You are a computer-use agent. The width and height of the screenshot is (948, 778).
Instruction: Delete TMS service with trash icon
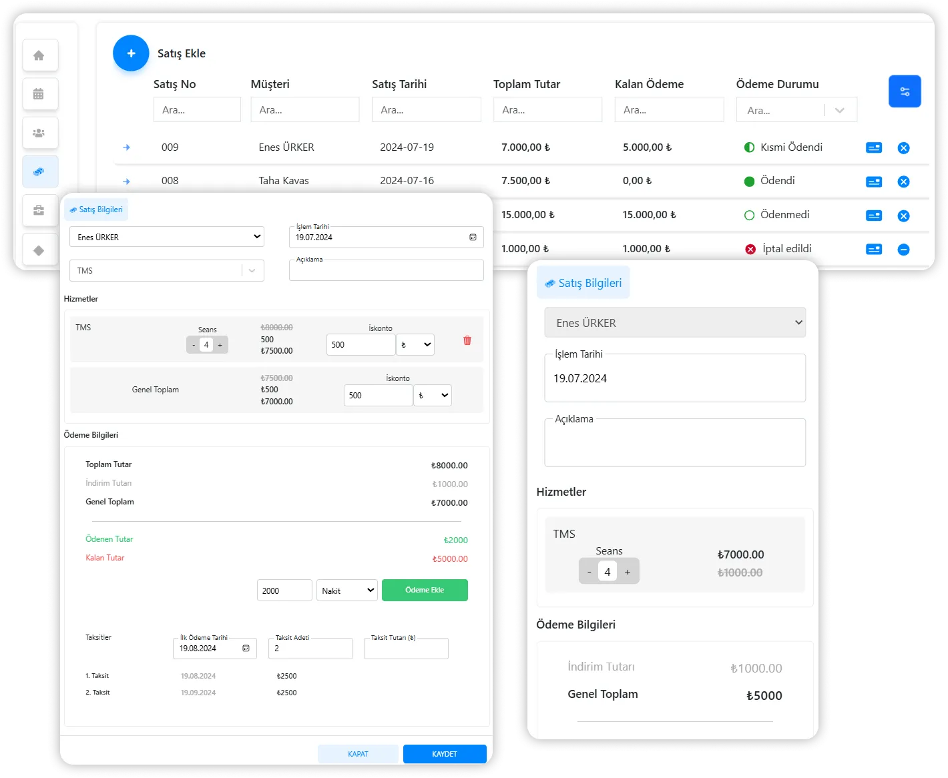click(467, 340)
